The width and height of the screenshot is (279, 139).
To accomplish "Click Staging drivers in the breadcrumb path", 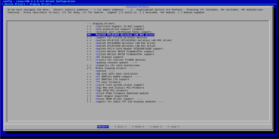I will point(41,4).
